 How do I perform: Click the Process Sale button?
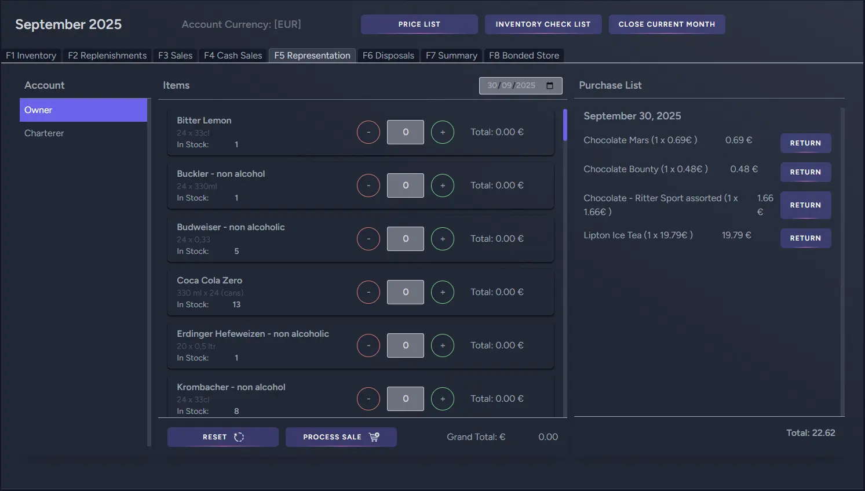coord(341,437)
